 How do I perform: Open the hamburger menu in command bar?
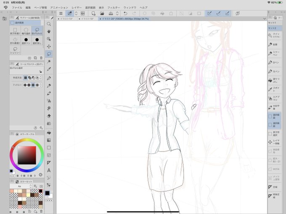[x=61, y=13]
